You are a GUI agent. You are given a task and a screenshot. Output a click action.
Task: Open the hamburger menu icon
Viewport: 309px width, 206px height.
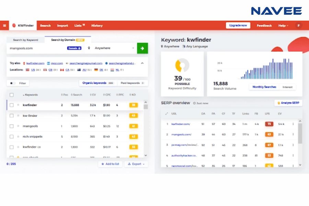pyautogui.click(x=4, y=25)
